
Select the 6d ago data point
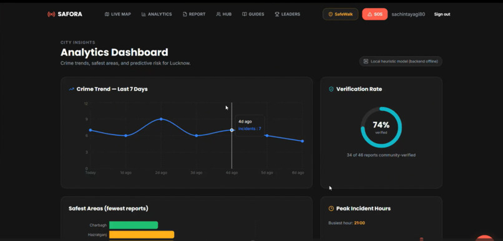303,141
